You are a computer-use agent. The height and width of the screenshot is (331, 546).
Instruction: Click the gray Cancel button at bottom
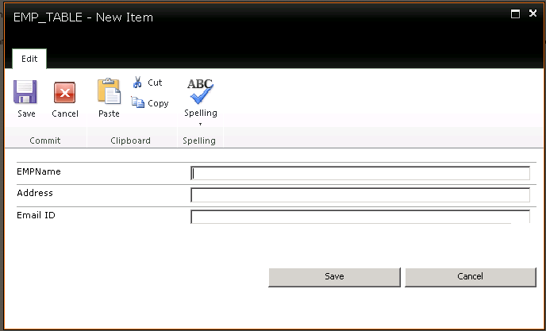pos(470,277)
